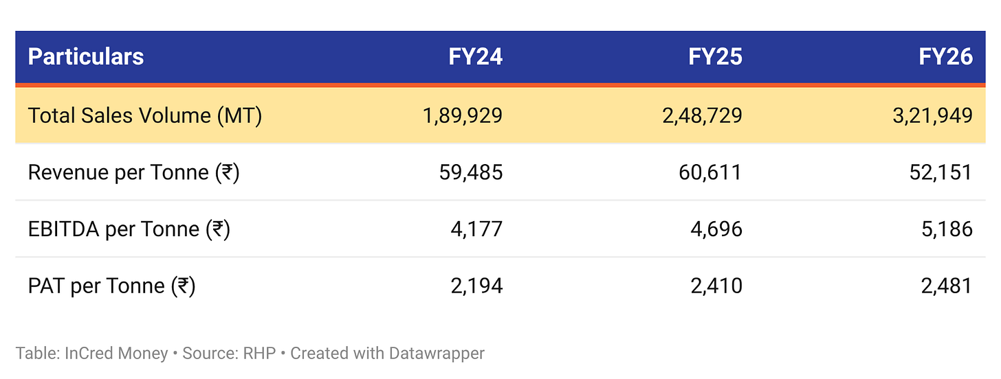Click the FY24 revenue value 59,485
1001x379 pixels.
(x=471, y=172)
